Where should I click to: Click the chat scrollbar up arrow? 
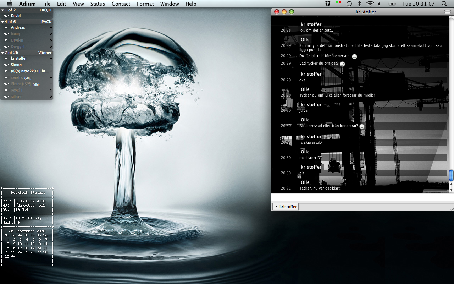point(451,184)
